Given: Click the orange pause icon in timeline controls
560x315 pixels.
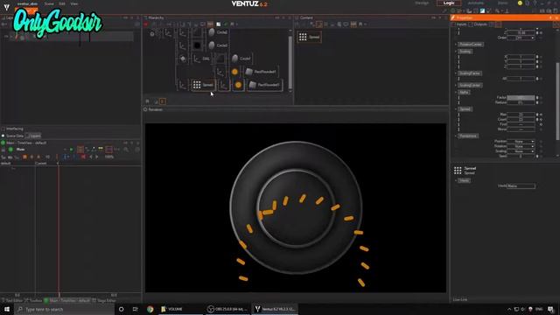Looking at the screenshot, I should click(x=24, y=157).
